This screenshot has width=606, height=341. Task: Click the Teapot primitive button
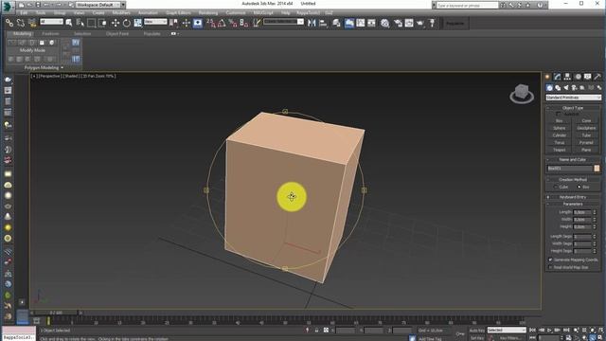click(560, 150)
